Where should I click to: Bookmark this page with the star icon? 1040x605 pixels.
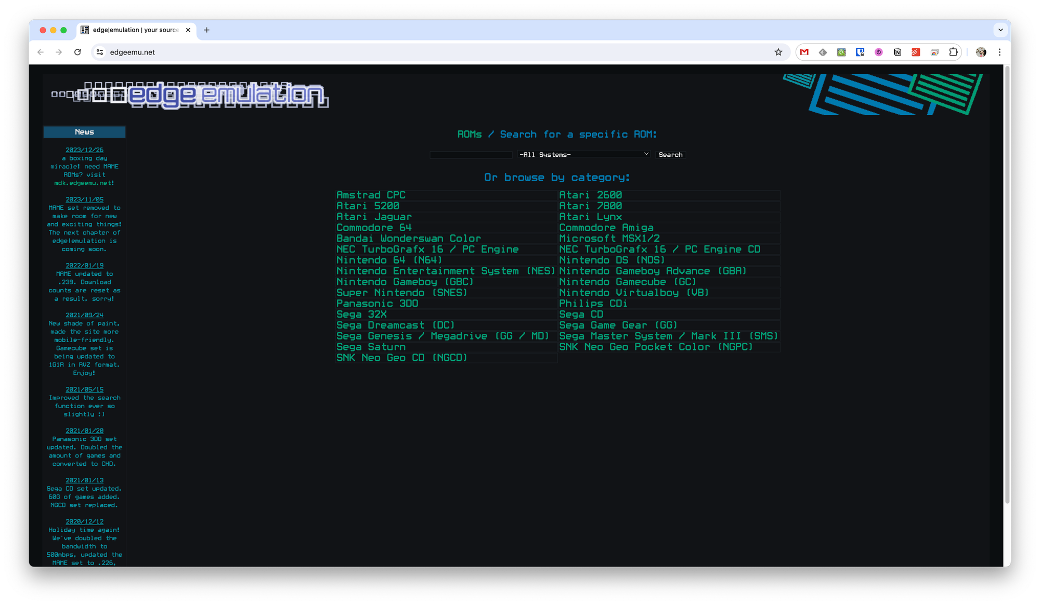click(778, 52)
